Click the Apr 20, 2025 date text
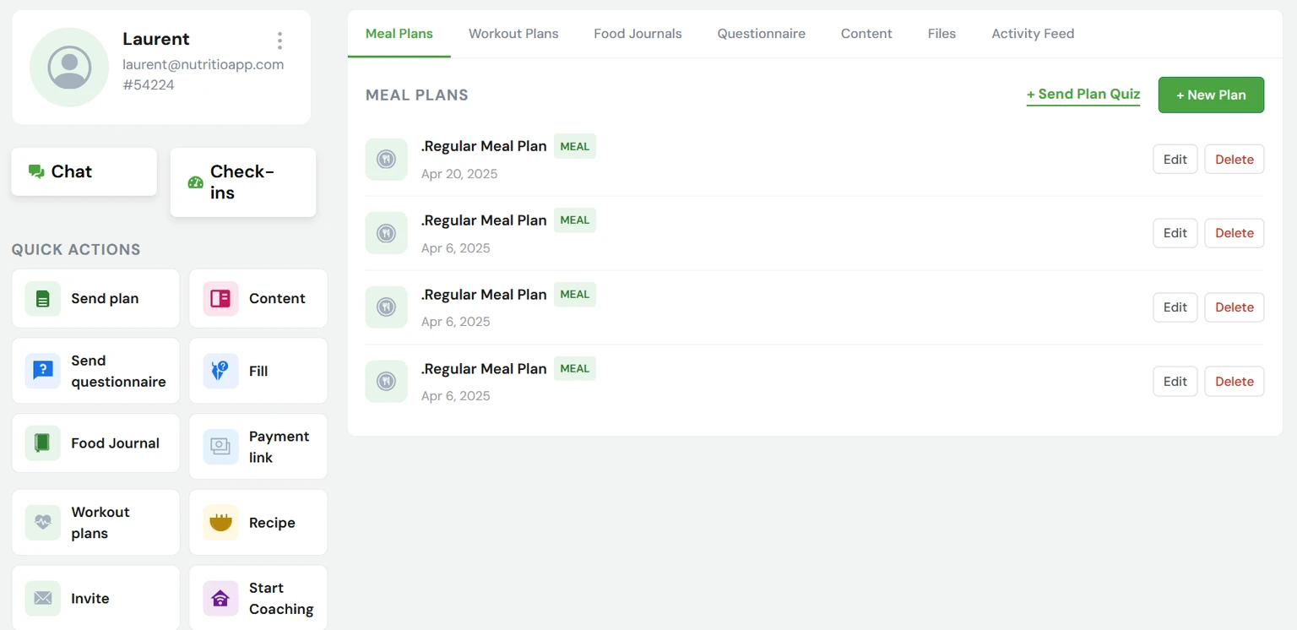The width and height of the screenshot is (1297, 630). (x=459, y=174)
